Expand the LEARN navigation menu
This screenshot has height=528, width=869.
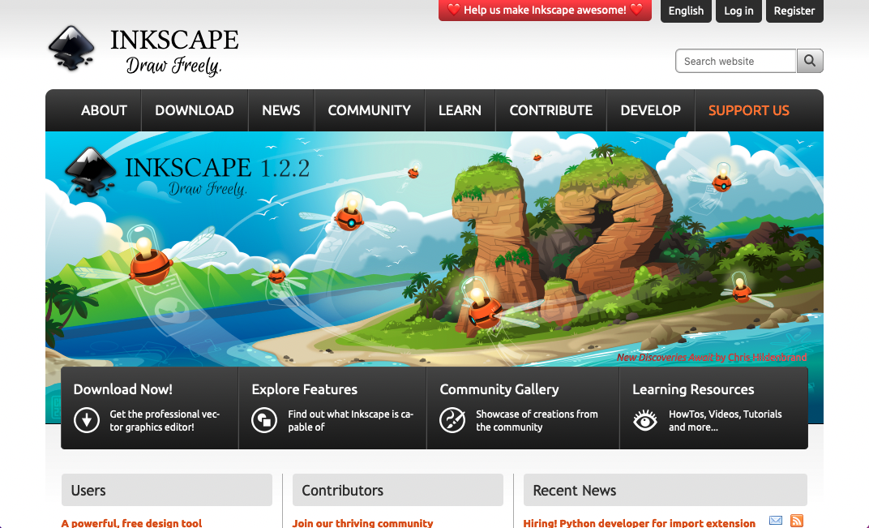tap(460, 110)
